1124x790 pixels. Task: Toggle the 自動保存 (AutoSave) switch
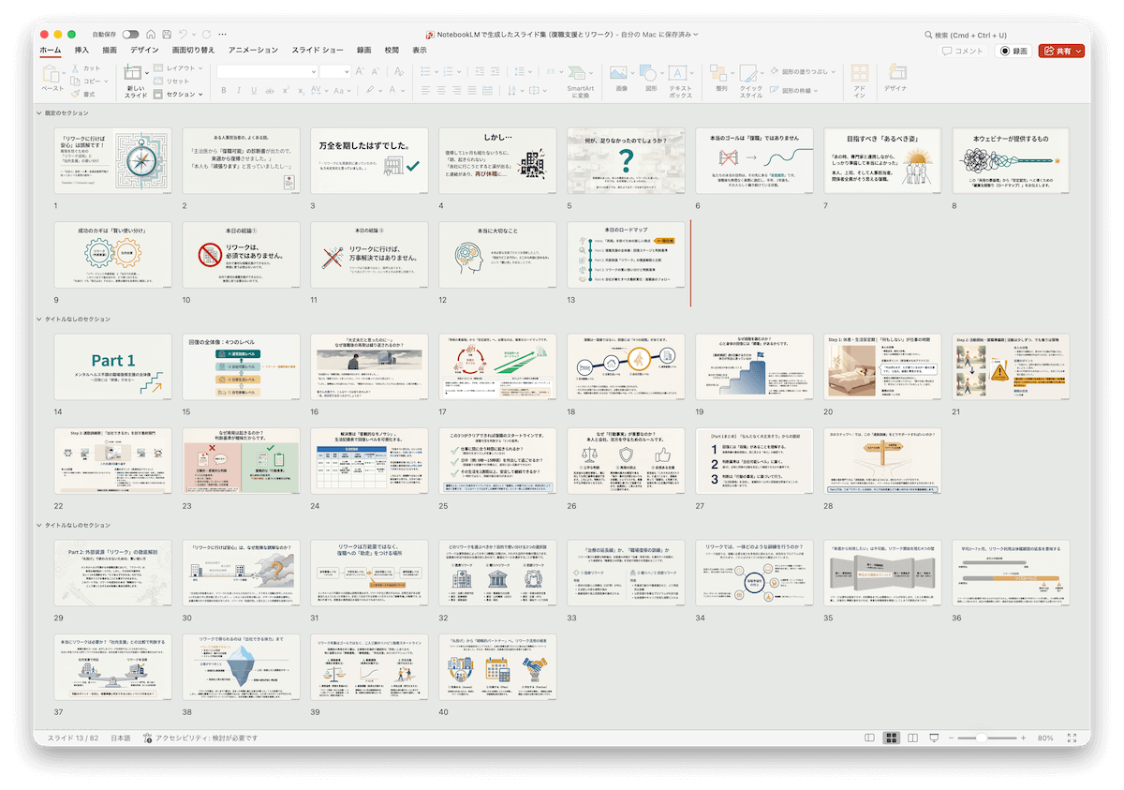click(x=130, y=35)
